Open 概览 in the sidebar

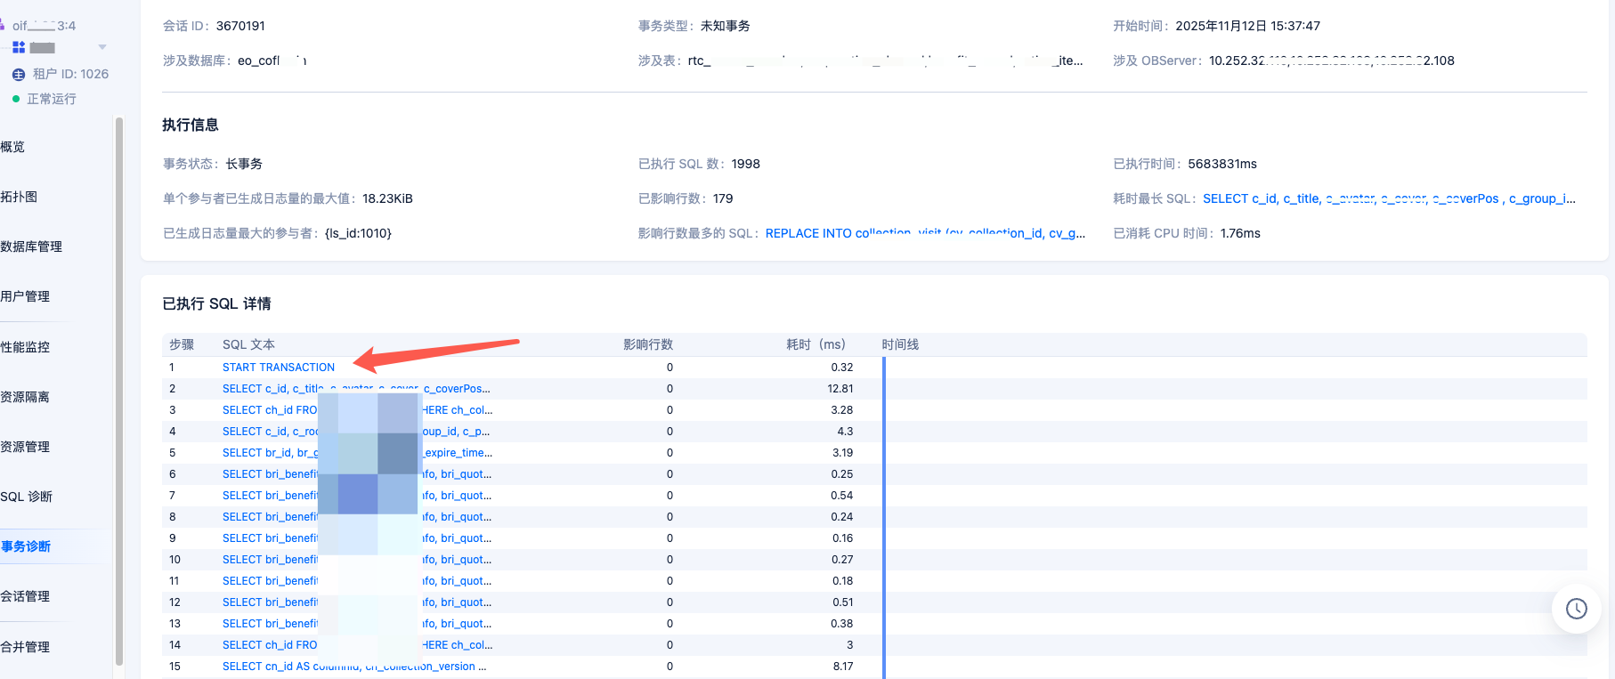tap(13, 147)
